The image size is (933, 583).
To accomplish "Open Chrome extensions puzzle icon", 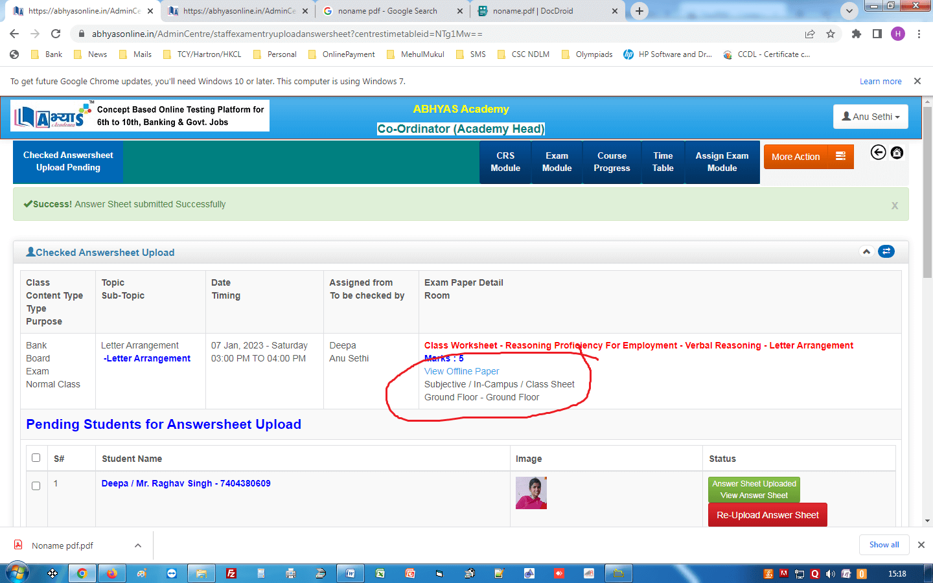I will 856,34.
